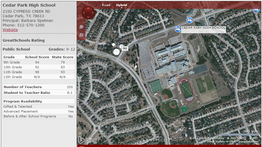
Task: Click the 'State Score' column header
Action: point(62,57)
